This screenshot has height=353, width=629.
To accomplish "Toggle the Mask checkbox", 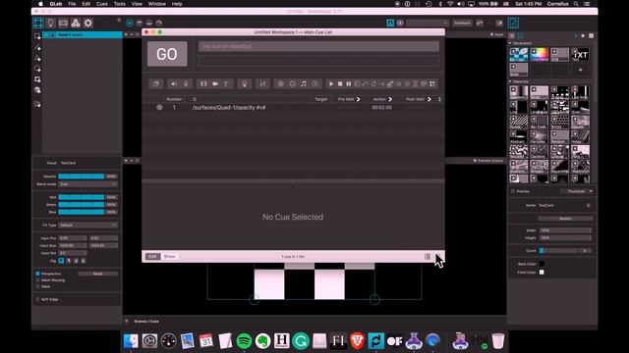I will [37, 286].
